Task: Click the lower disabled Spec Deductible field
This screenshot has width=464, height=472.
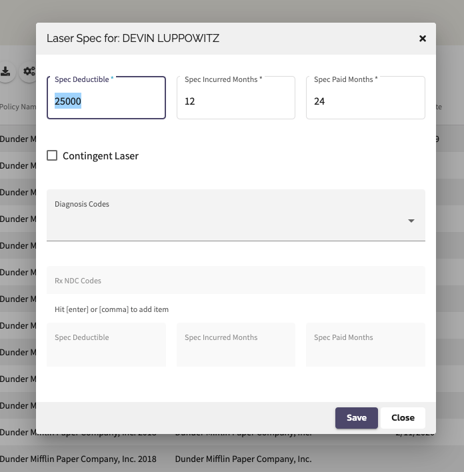Action: click(x=106, y=345)
